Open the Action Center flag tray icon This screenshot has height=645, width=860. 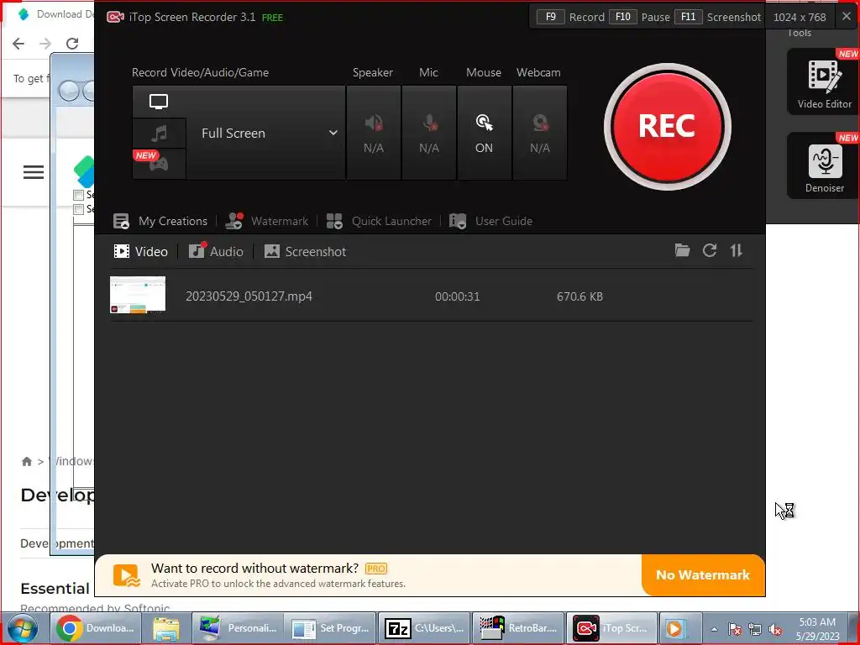coord(735,629)
